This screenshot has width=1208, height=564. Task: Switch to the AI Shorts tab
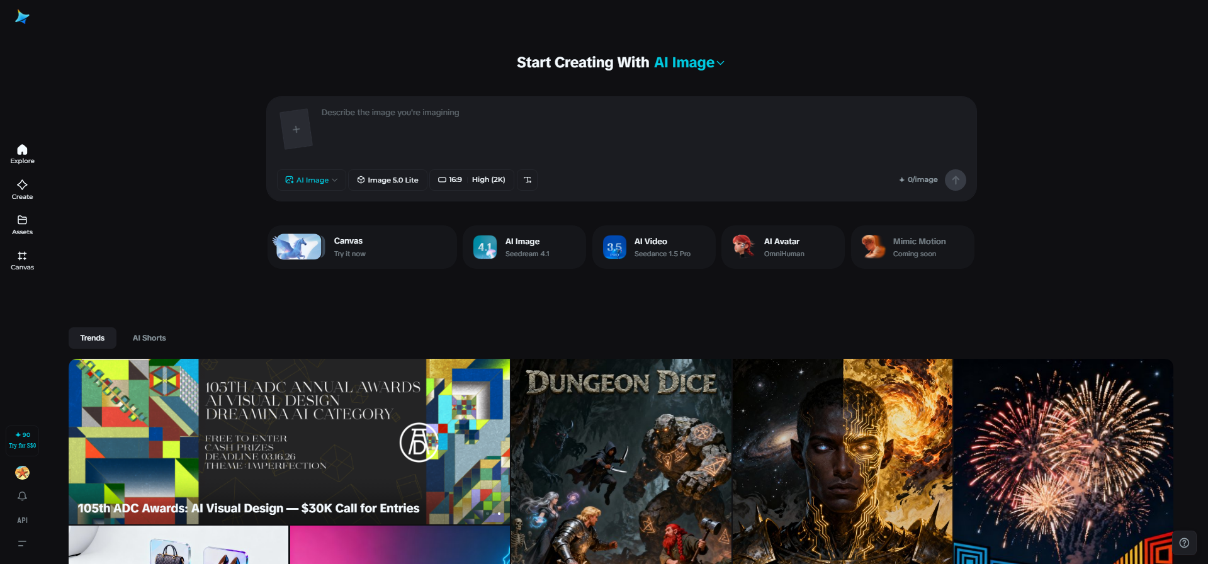point(149,338)
